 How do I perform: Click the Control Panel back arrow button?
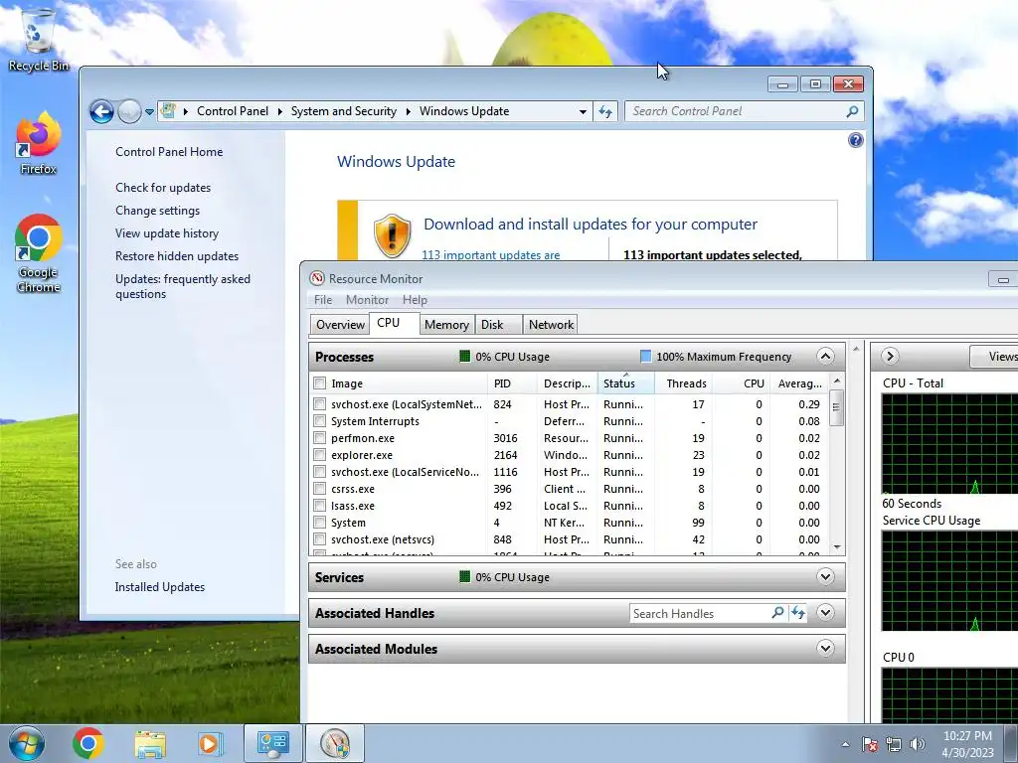(x=101, y=111)
